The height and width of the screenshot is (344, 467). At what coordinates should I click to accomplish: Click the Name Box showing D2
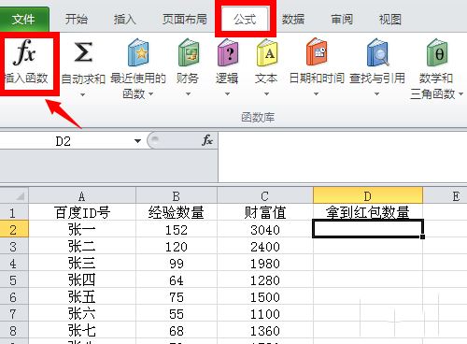64,141
